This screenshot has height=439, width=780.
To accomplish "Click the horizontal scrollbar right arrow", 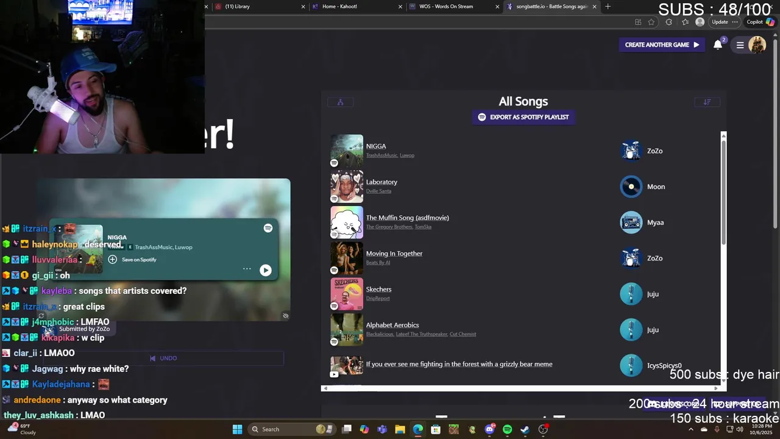I will [716, 388].
